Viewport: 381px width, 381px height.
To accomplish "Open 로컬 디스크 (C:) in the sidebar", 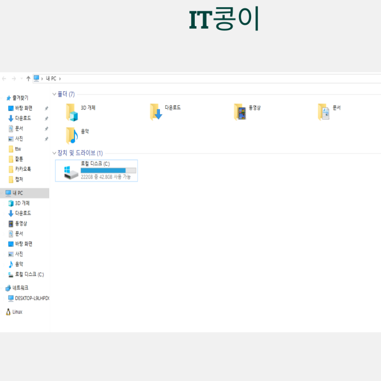I will pos(29,274).
